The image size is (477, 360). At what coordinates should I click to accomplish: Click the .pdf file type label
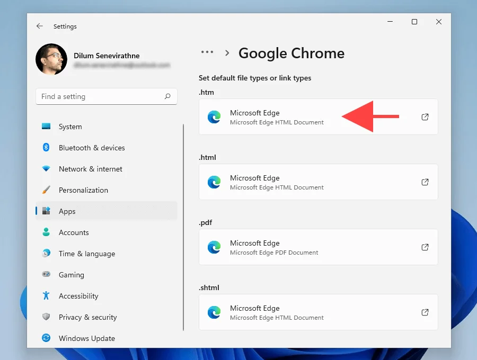[x=205, y=223]
